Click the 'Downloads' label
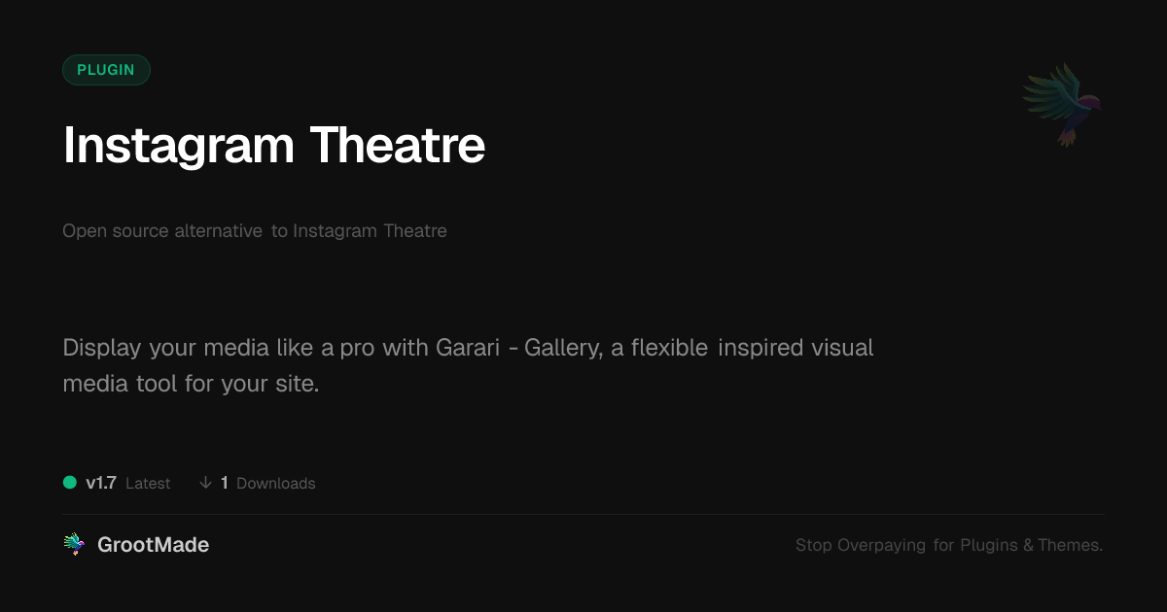Screen dimensions: 1167x612 [x=276, y=483]
